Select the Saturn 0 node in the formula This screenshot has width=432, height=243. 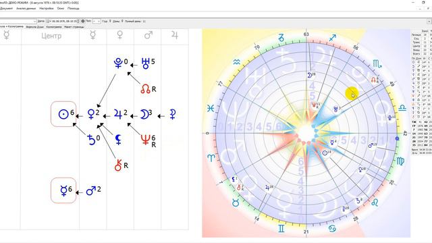pyautogui.click(x=93, y=140)
